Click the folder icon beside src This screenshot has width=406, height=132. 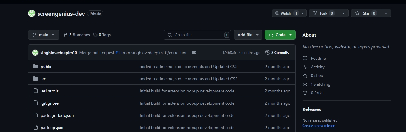click(x=36, y=79)
